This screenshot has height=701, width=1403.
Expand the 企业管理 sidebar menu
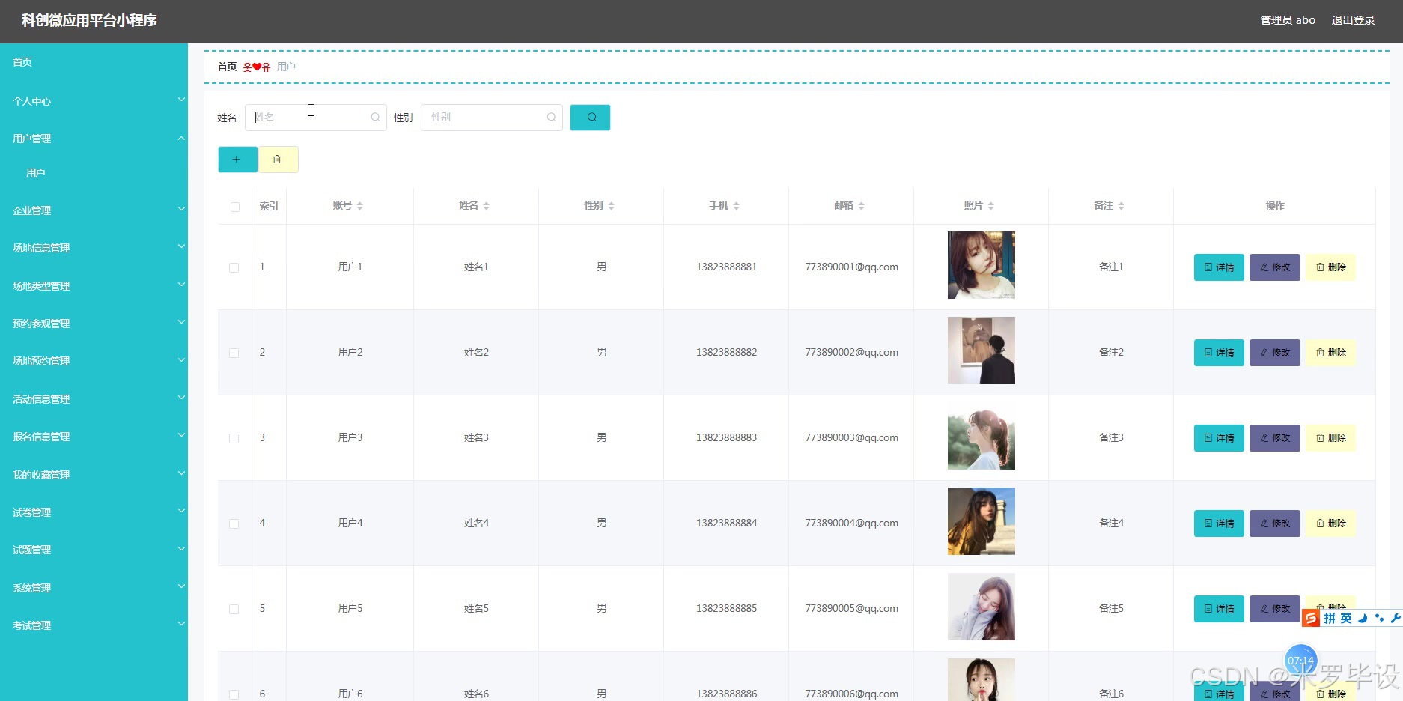(x=94, y=210)
